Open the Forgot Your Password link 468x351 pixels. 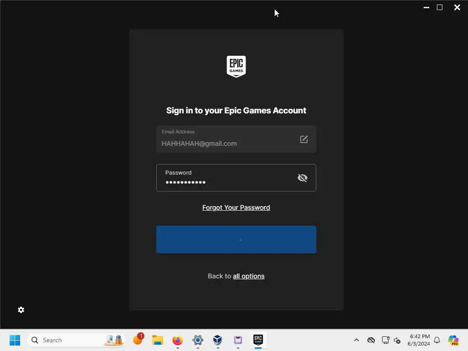point(236,207)
